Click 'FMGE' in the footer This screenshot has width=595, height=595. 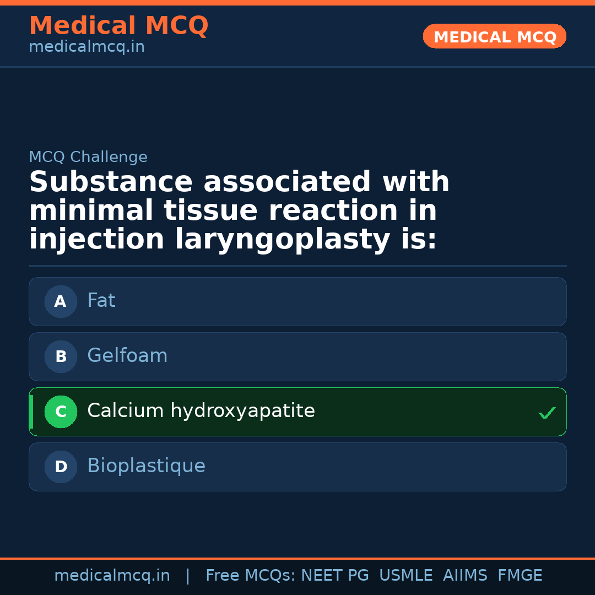(520, 576)
